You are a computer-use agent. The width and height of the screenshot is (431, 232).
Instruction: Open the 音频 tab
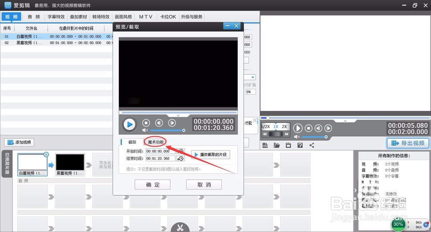34,17
